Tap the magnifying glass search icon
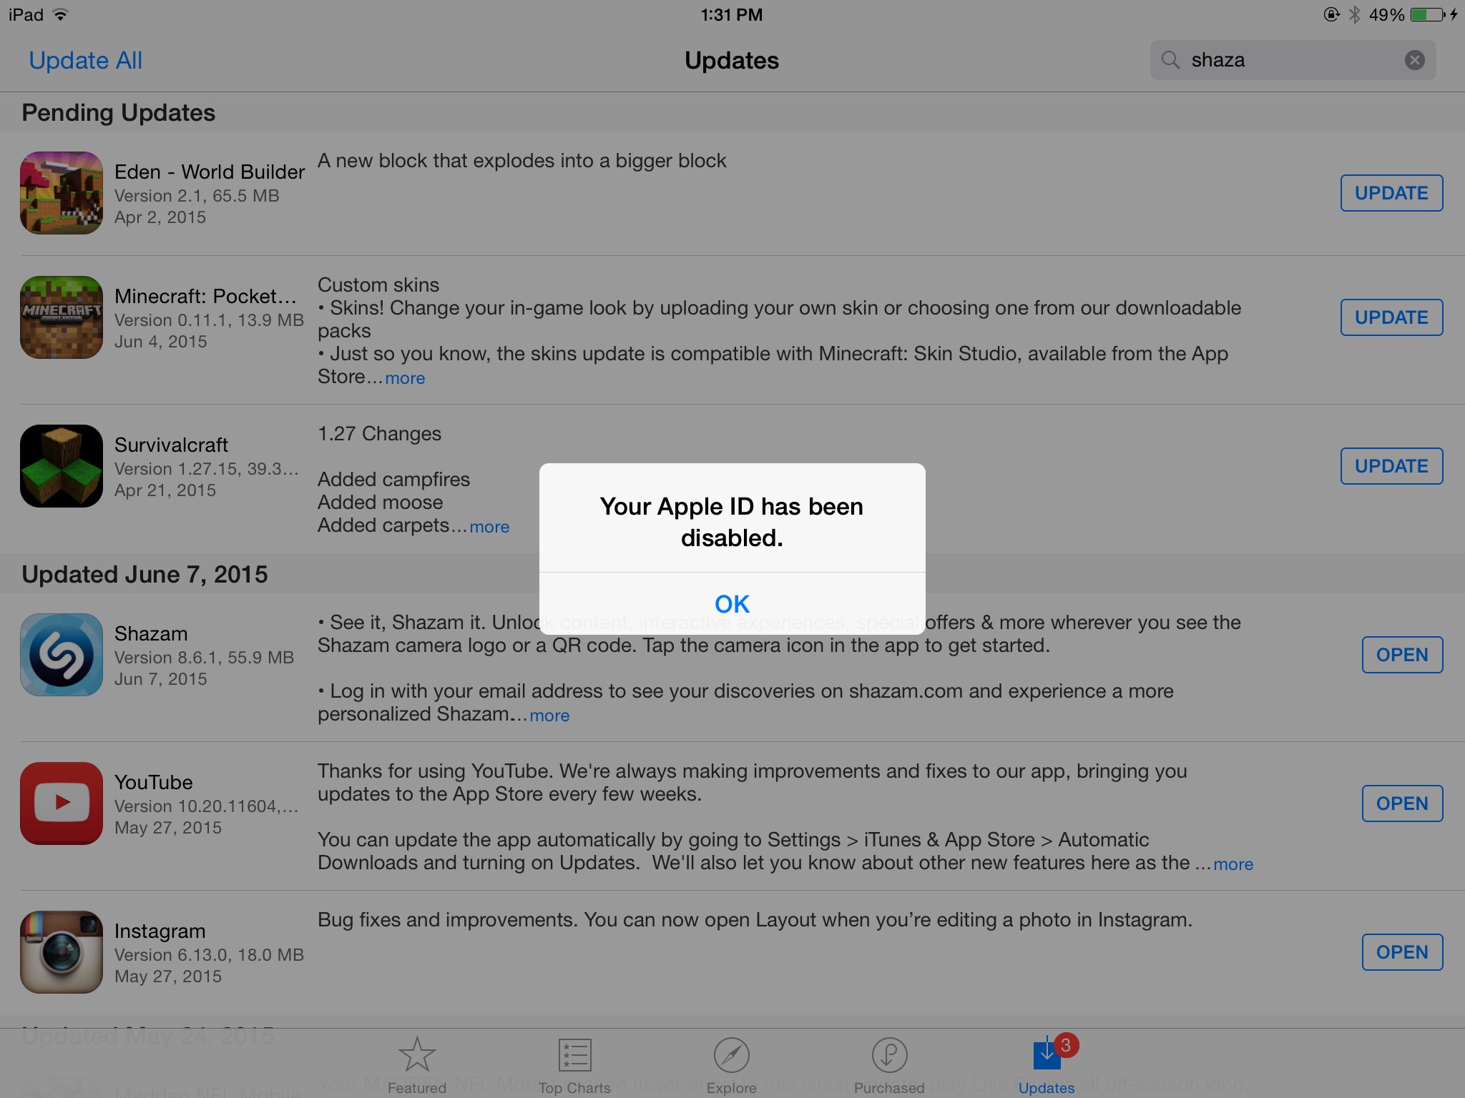 (x=1170, y=60)
